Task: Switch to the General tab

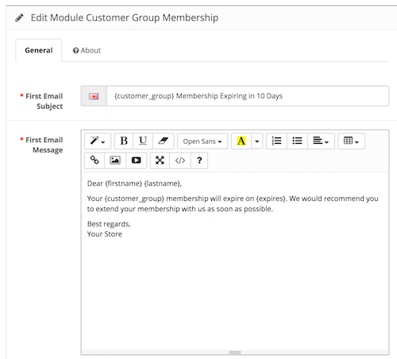Action: [39, 50]
